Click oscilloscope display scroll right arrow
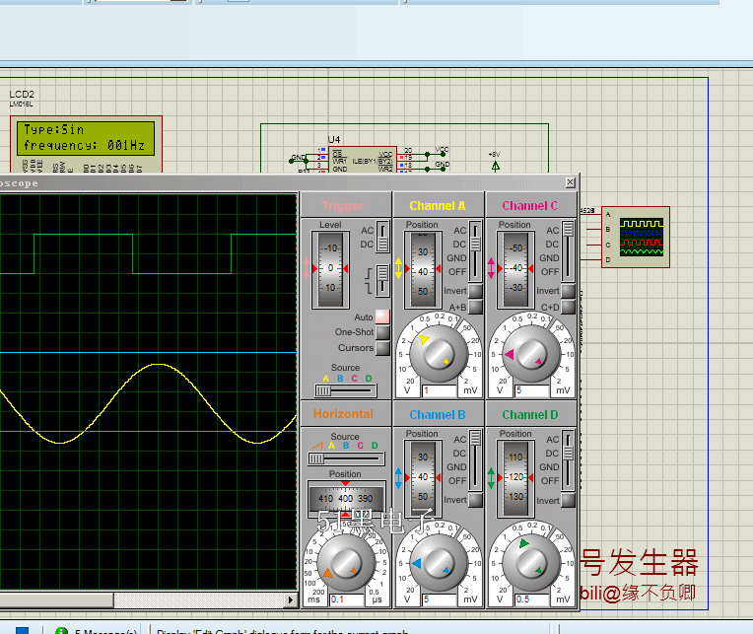Viewport: 753px width, 634px height. (x=290, y=599)
